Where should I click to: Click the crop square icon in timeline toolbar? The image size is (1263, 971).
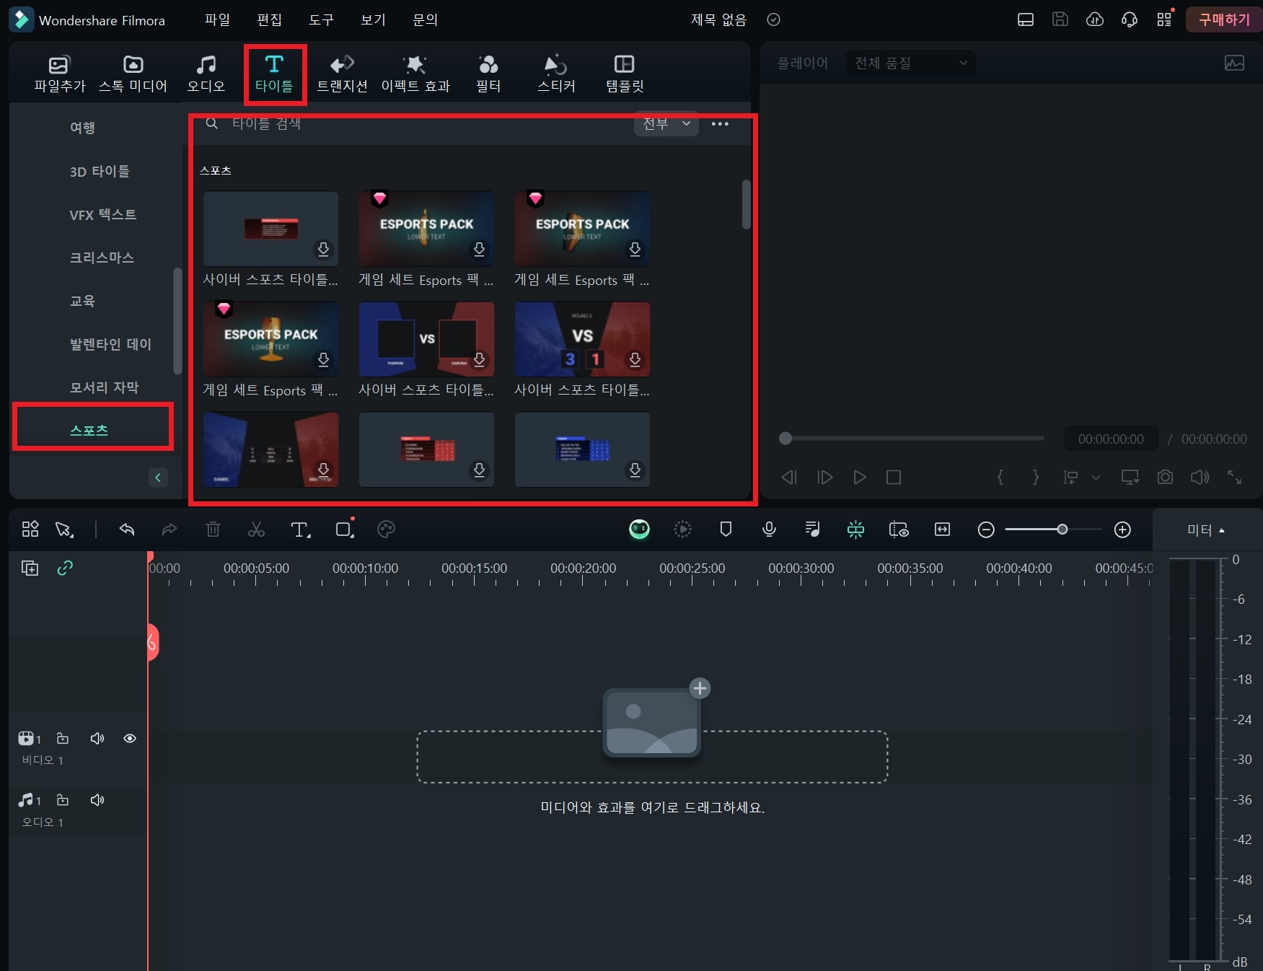click(344, 530)
